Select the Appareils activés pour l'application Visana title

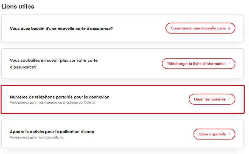[52, 132]
